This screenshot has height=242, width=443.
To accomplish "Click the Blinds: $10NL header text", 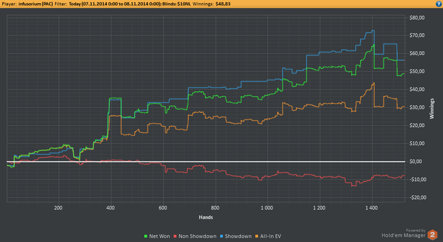I will coord(177,4).
